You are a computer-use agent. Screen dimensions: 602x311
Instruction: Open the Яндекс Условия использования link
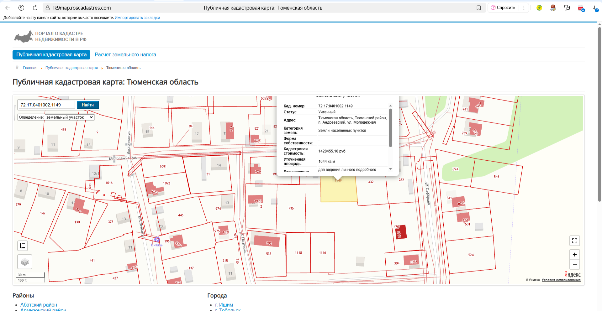point(561,280)
